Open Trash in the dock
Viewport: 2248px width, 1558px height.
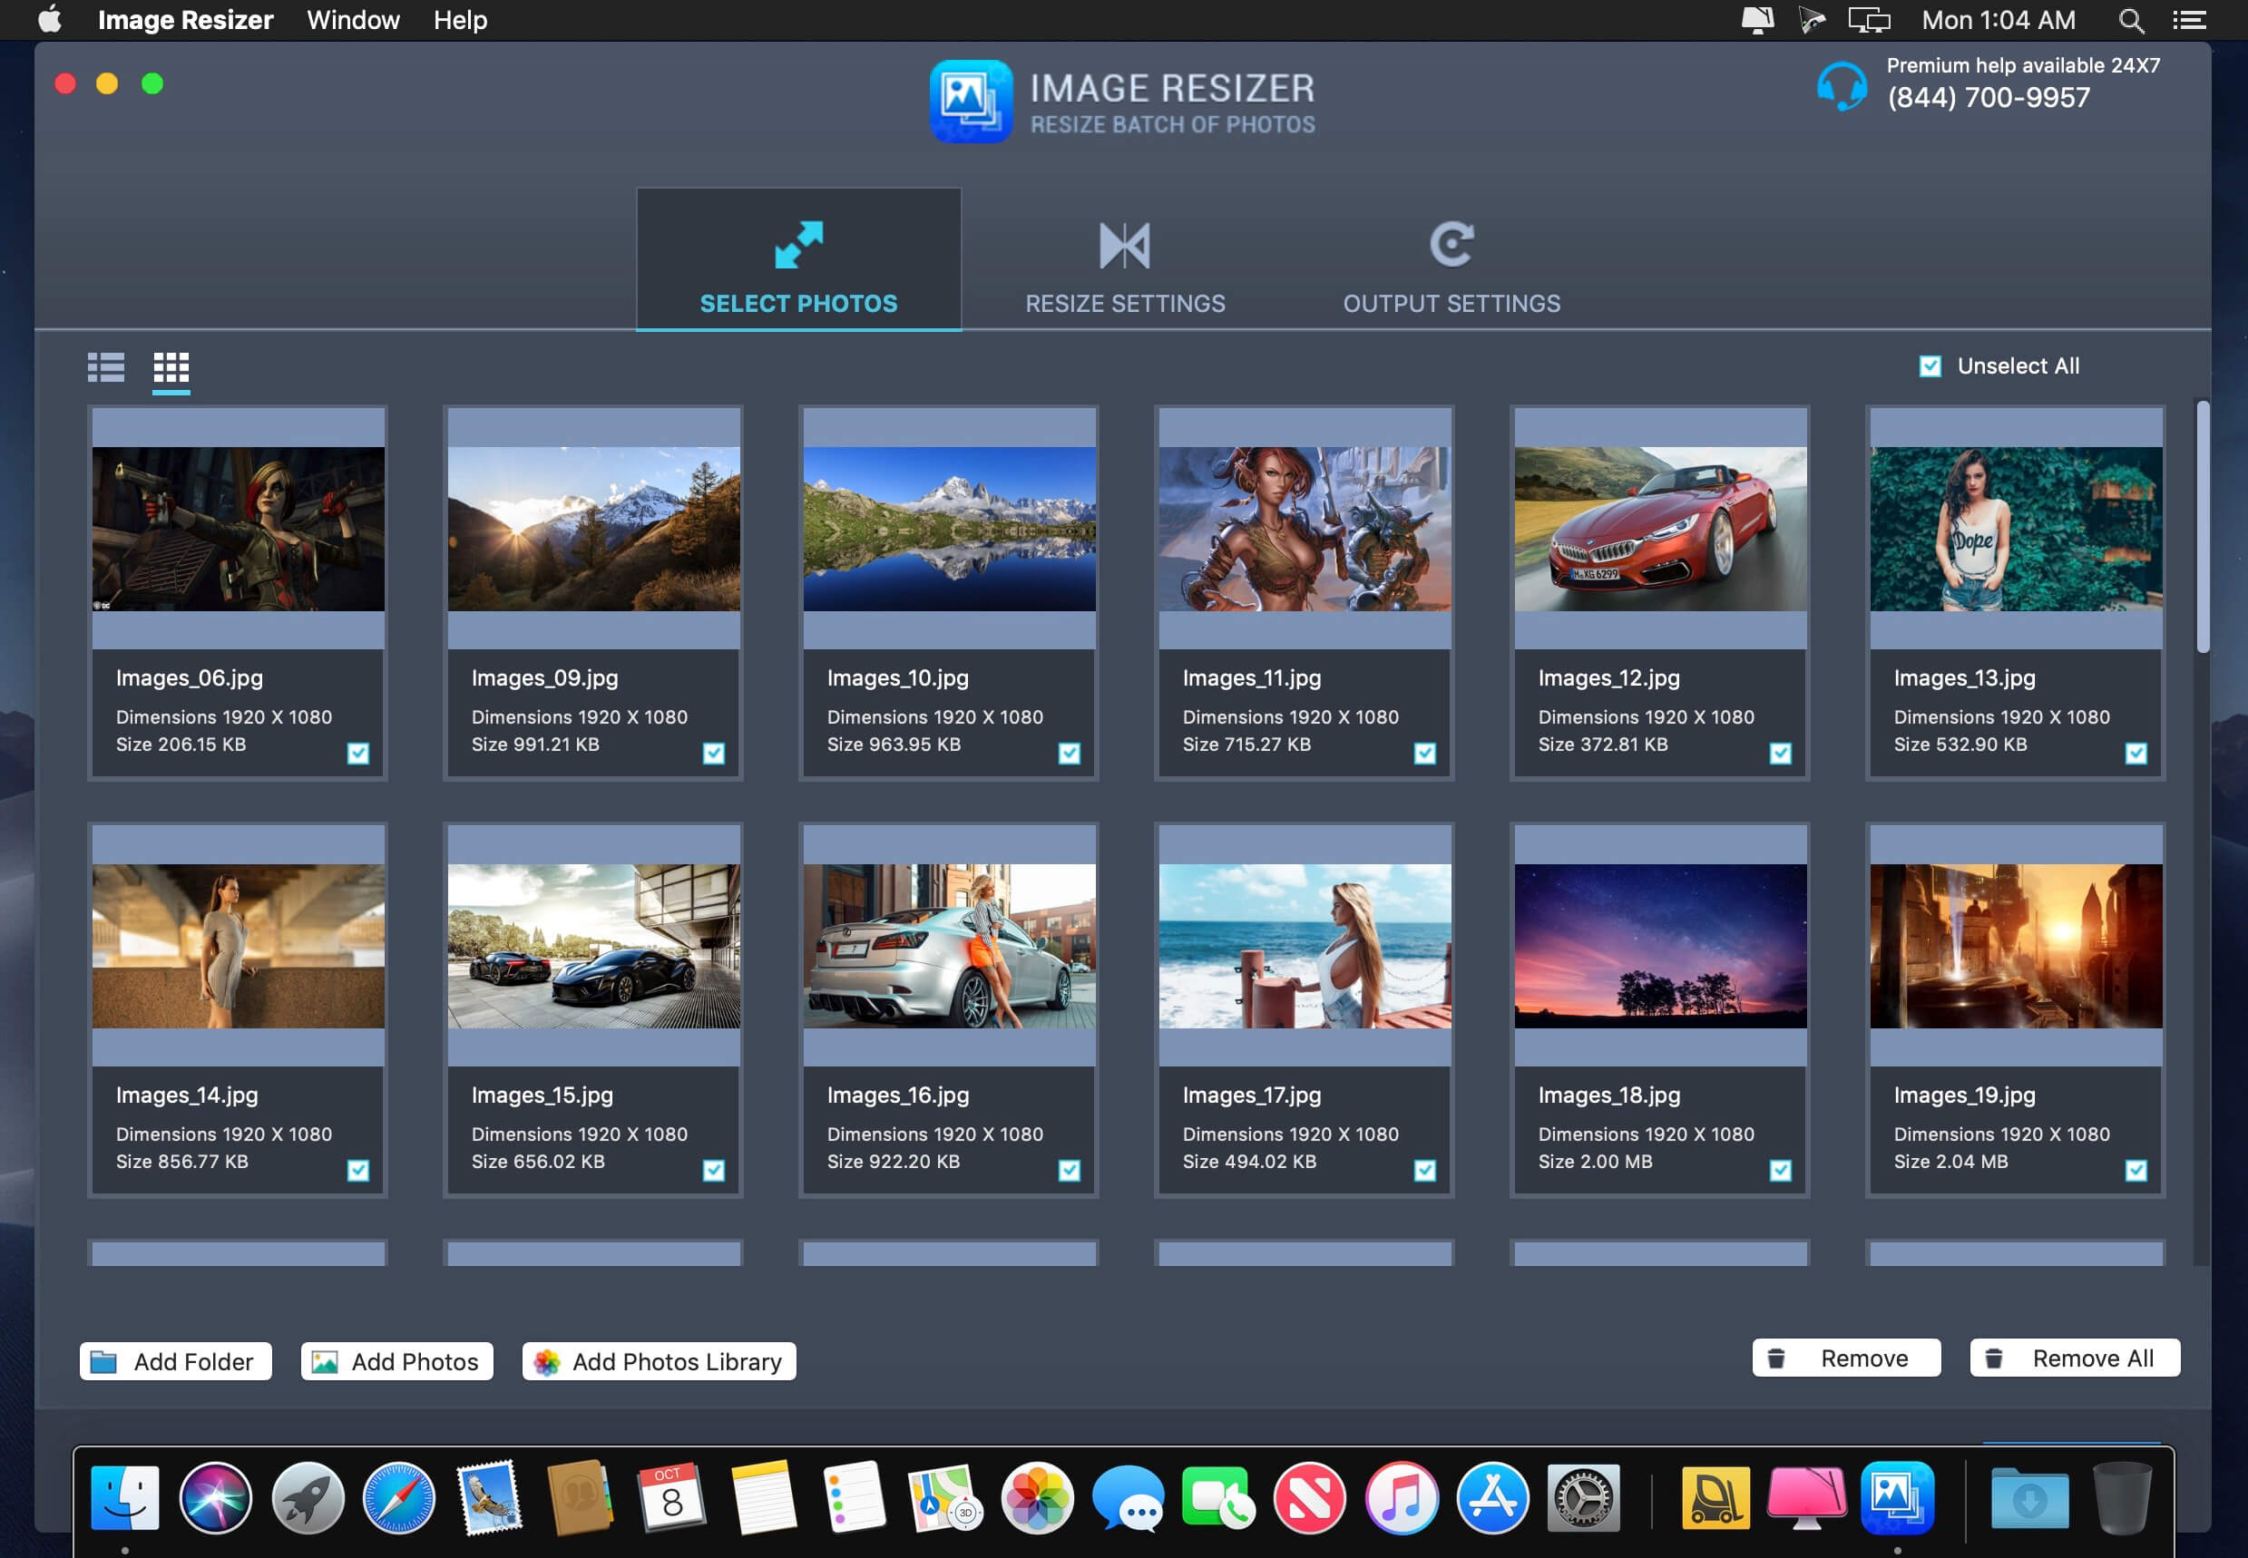tap(2122, 1497)
